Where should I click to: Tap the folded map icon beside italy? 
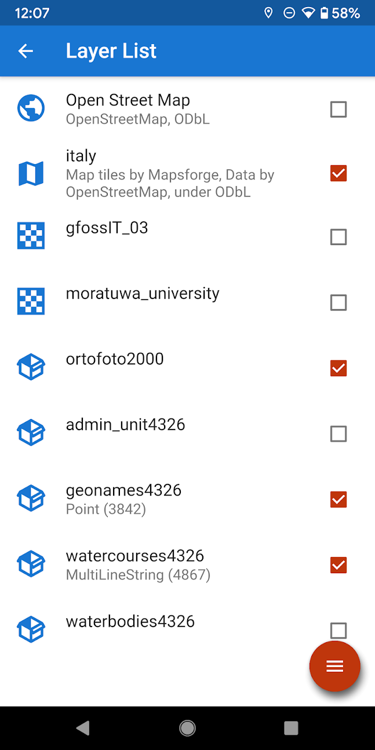tap(31, 173)
